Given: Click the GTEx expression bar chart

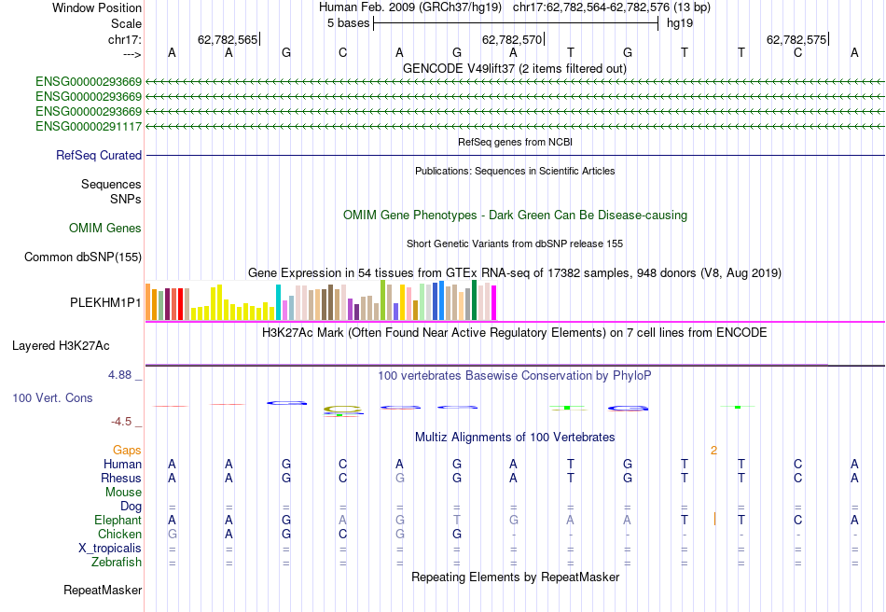Looking at the screenshot, I should 321,300.
